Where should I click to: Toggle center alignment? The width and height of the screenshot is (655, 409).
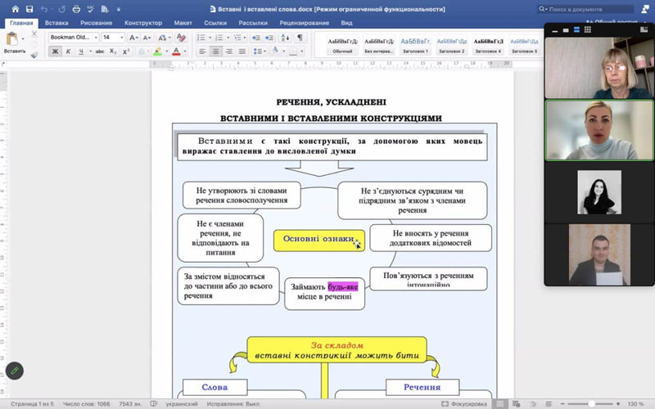coord(215,52)
